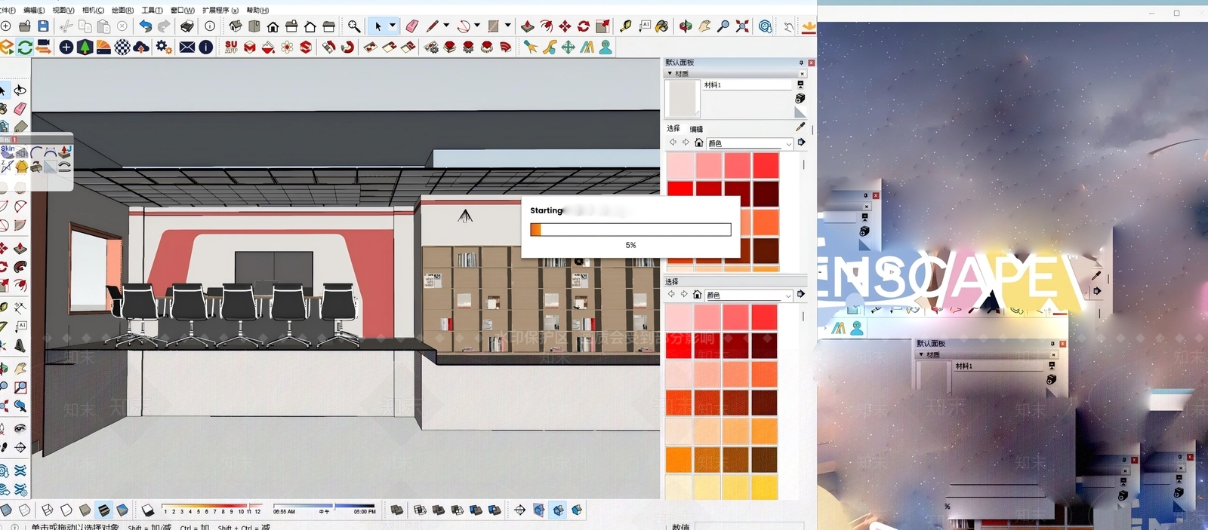The image size is (1208, 530).
Task: Click the Print icon
Action: pos(186,26)
